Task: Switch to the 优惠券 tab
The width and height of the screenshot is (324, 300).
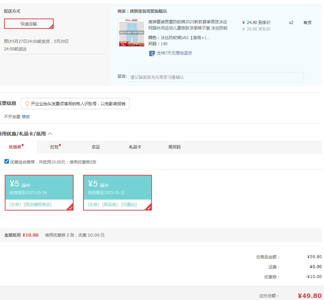Action: pos(15,147)
